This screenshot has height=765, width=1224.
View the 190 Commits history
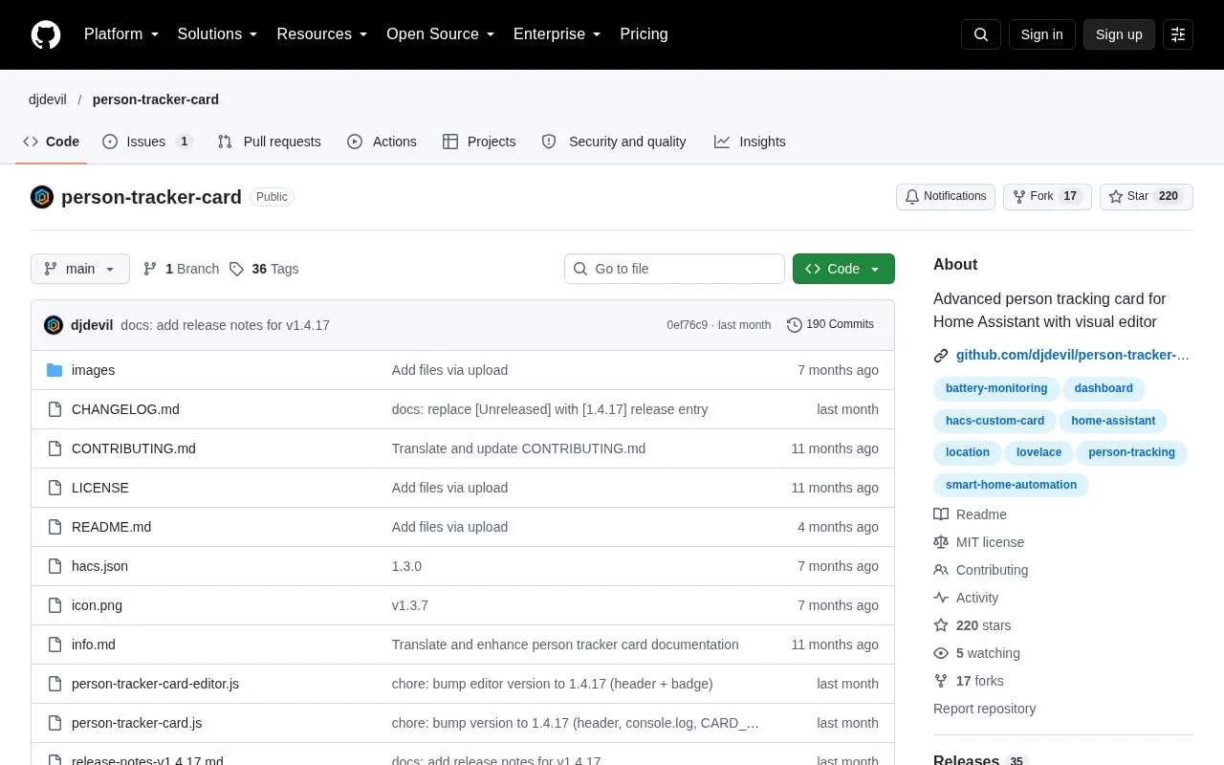click(830, 325)
